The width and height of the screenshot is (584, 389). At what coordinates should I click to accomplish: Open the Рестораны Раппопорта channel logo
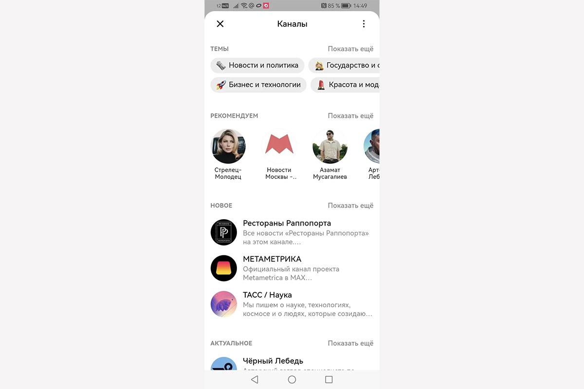point(223,232)
